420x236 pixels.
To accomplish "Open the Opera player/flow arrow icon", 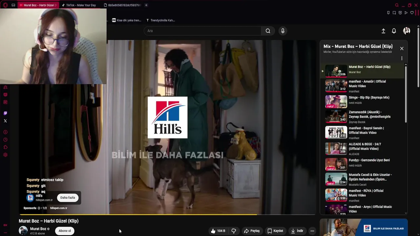I will pos(406,13).
